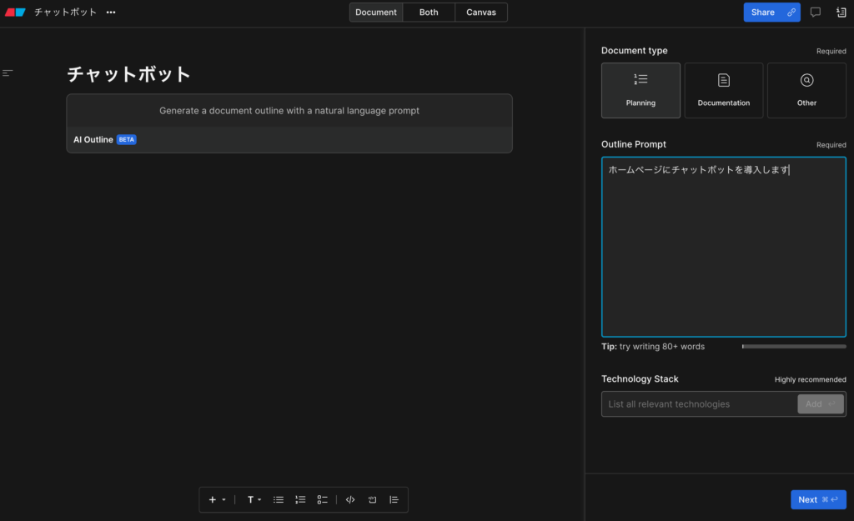Click the Document type heading
This screenshot has height=521, width=854.
pyautogui.click(x=635, y=51)
